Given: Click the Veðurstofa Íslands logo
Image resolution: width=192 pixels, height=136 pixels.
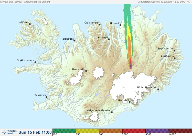Looking at the screenshot, I should point(9,132).
